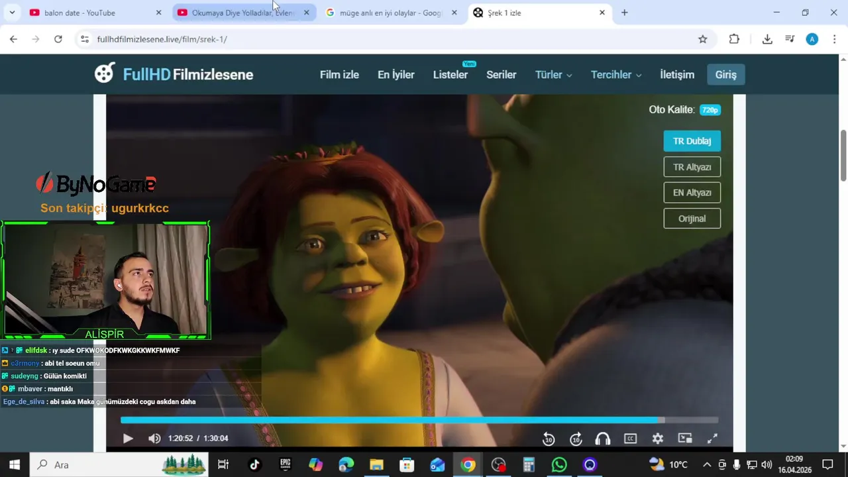
Task: Open Outlook mail from taskbar
Action: click(x=438, y=464)
